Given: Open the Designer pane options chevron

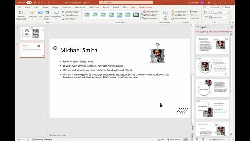Looking at the screenshot, I should click(x=227, y=27).
